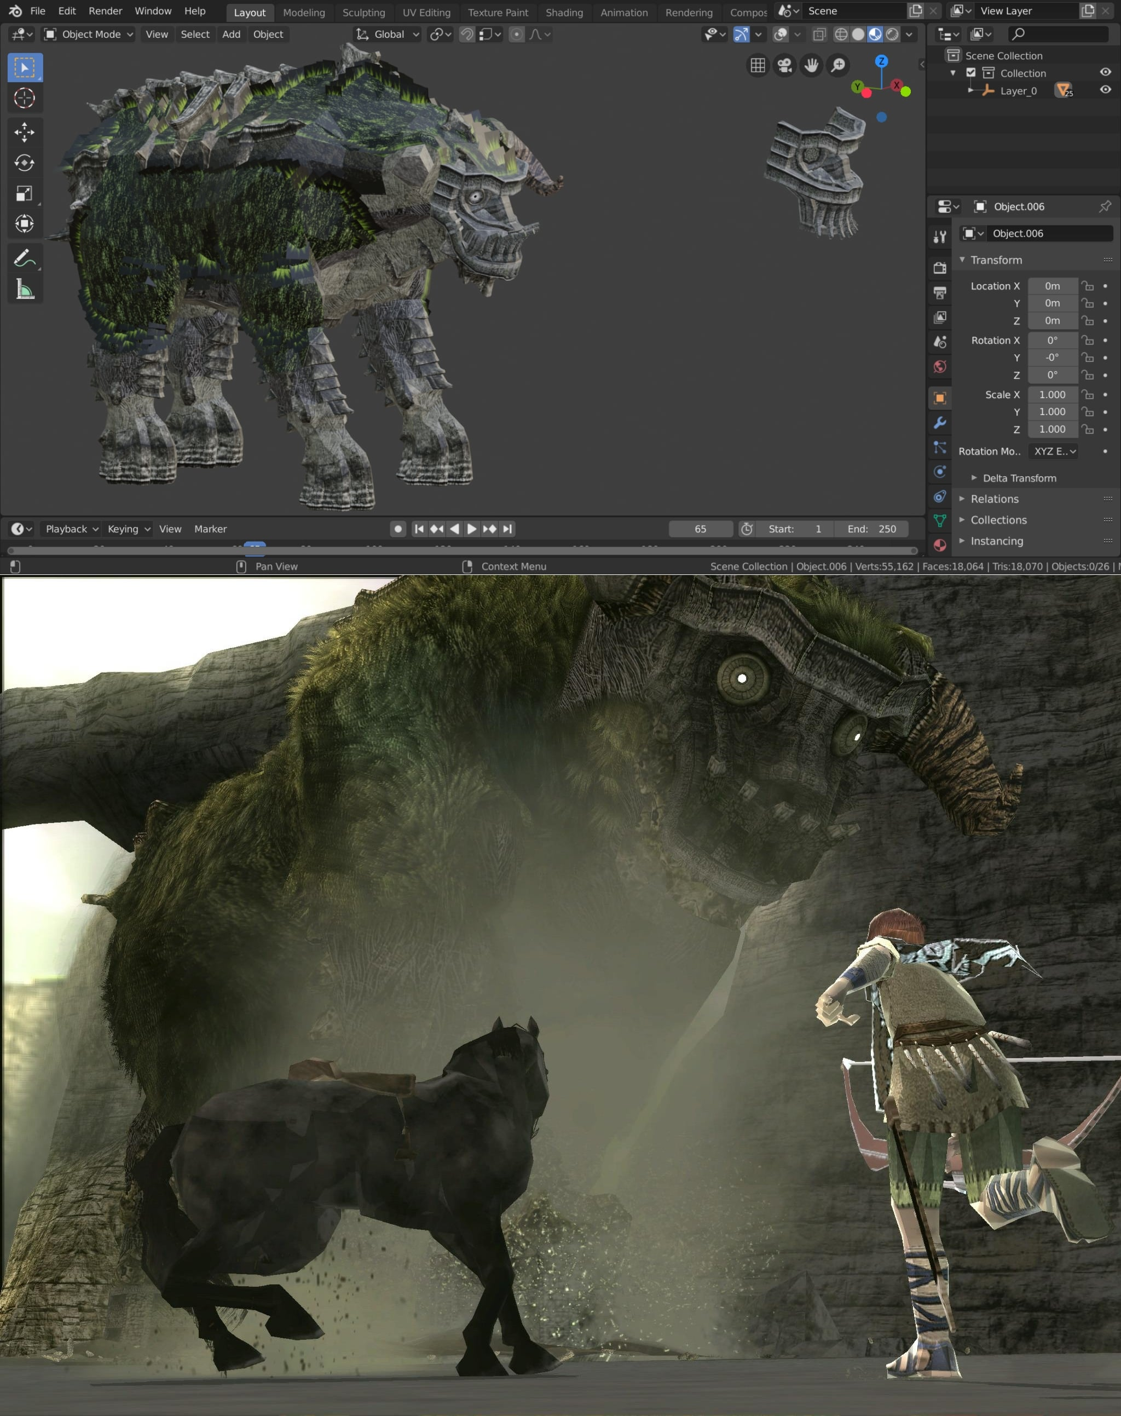Choose the Rotate tool
This screenshot has width=1121, height=1416.
tap(24, 163)
